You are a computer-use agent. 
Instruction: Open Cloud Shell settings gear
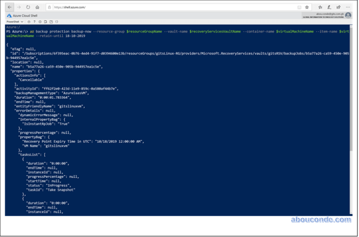coord(39,22)
